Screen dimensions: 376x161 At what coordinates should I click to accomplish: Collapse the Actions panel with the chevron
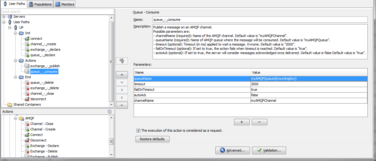click(x=109, y=112)
